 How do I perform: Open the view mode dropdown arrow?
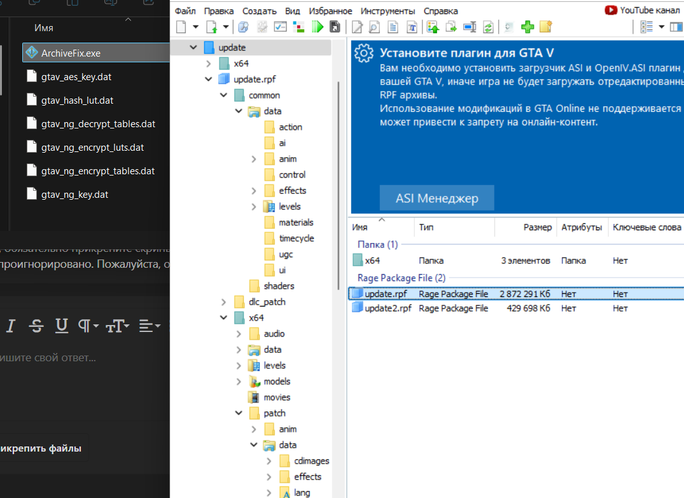point(661,27)
